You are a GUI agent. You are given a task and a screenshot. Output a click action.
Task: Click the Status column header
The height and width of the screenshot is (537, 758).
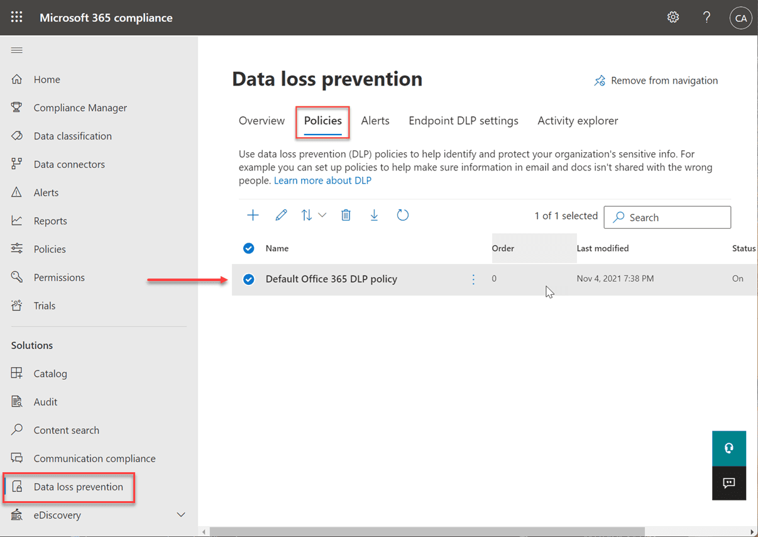pyautogui.click(x=744, y=248)
